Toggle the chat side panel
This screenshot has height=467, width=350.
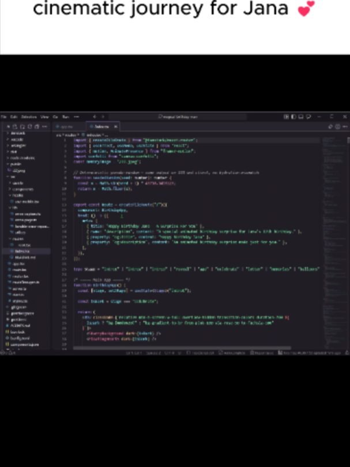(308, 116)
